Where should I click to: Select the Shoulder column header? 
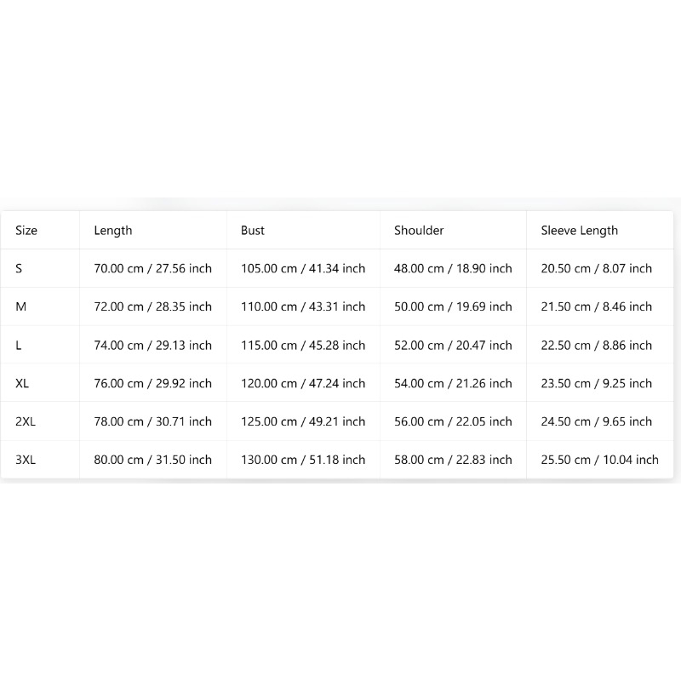[419, 230]
